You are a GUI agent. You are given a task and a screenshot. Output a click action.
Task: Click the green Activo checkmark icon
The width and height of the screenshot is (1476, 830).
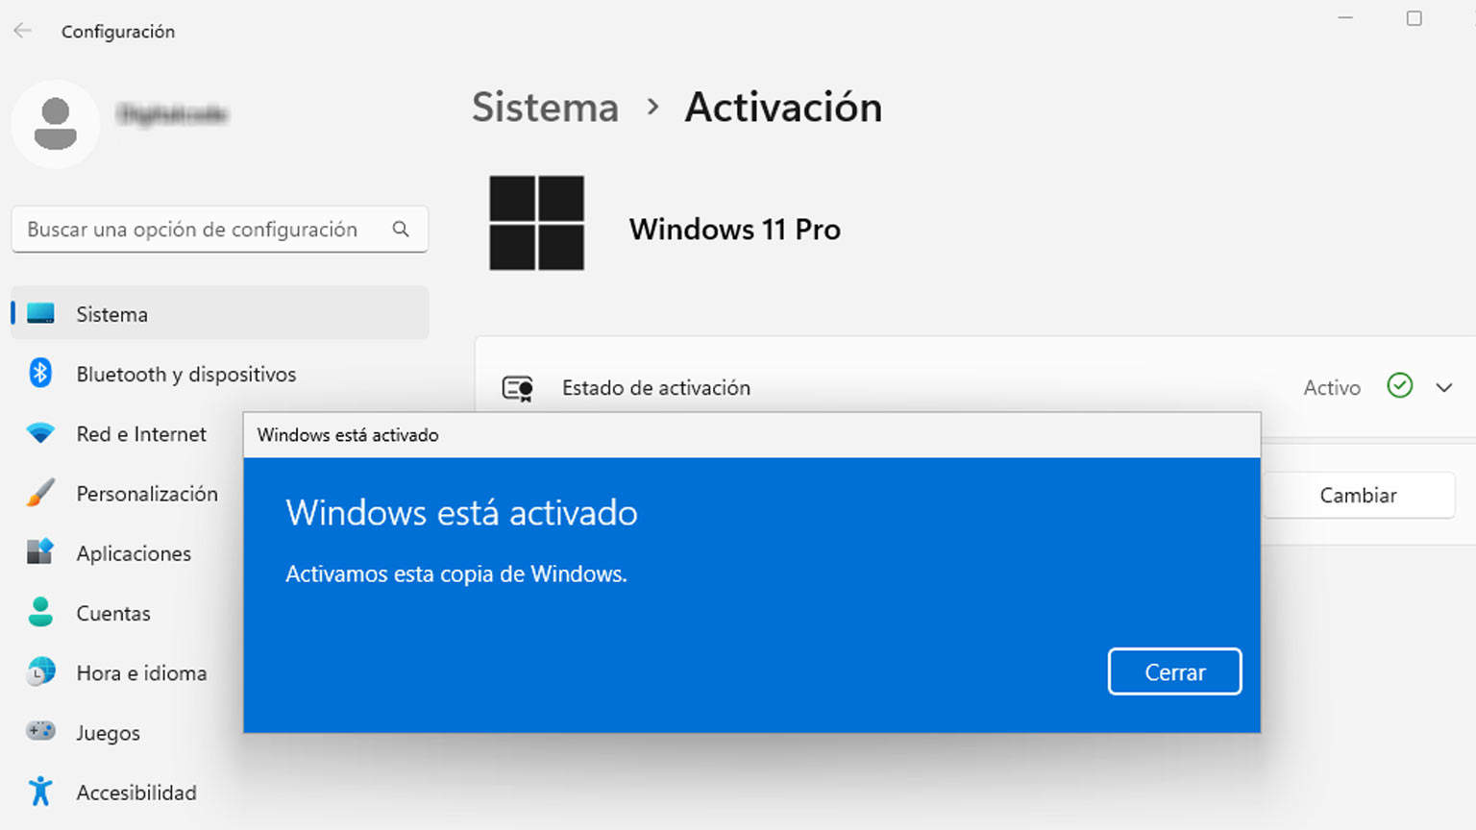point(1400,386)
